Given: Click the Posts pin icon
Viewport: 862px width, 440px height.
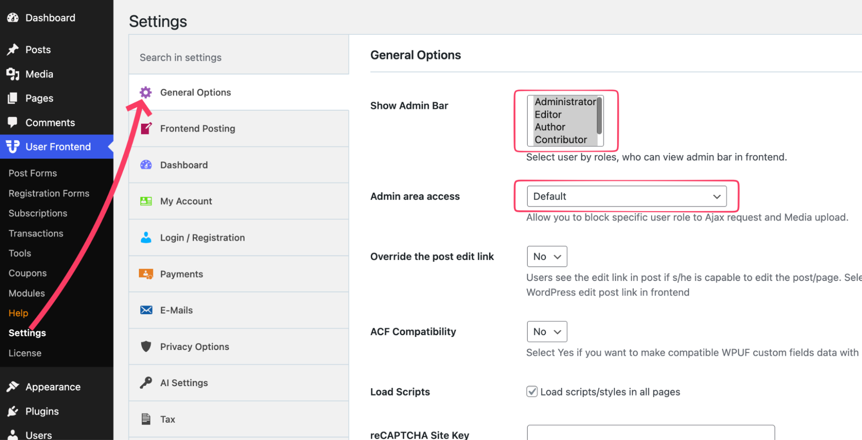Looking at the screenshot, I should (x=13, y=50).
